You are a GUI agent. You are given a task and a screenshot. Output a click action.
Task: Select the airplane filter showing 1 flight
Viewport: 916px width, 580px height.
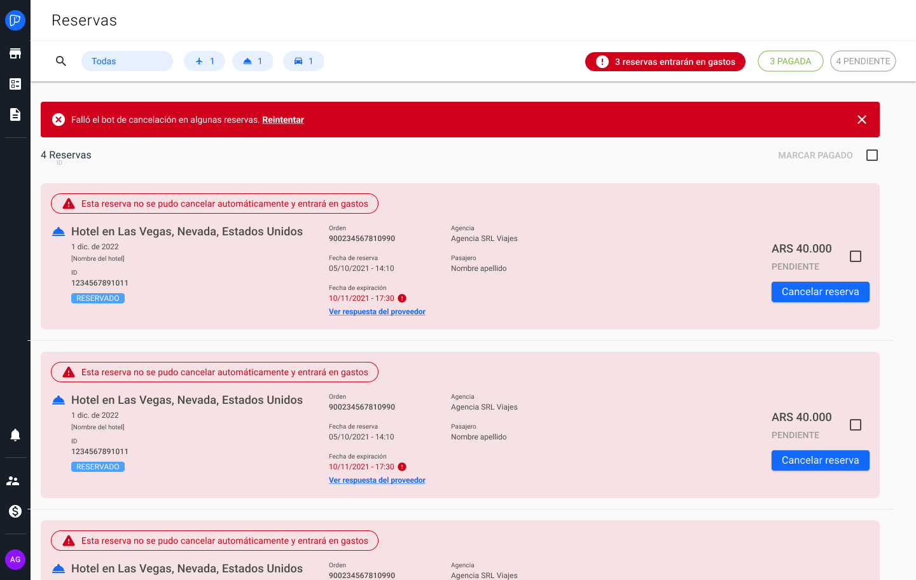point(204,60)
